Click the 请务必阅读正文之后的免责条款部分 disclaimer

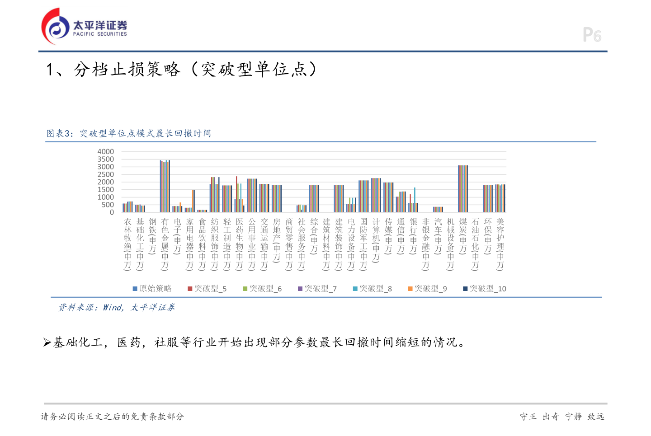(112, 417)
